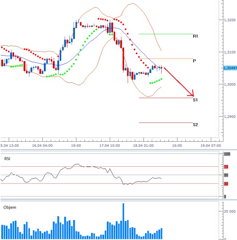The image size is (237, 240).
Task: Click the 1,3100 price axis label
Action: pos(230,52)
